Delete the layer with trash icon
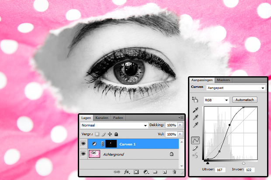The width and height of the screenshot is (271, 180). pyautogui.click(x=174, y=172)
